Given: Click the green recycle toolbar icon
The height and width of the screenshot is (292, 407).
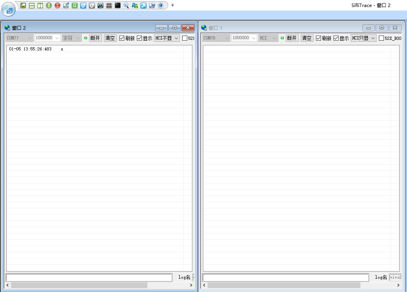Looking at the screenshot, I should (x=75, y=5).
